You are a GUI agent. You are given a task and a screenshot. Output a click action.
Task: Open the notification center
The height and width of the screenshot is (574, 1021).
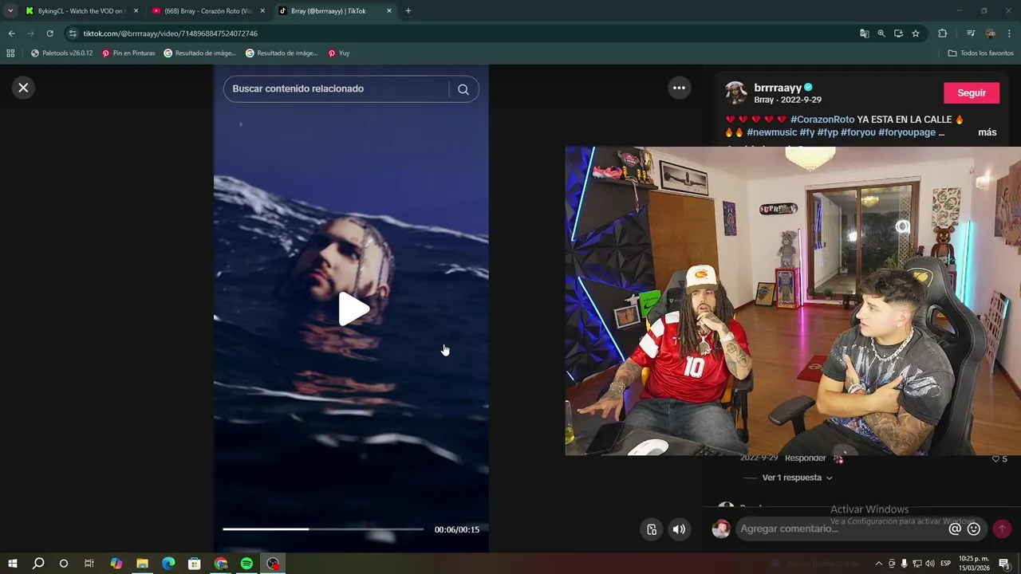(1004, 564)
